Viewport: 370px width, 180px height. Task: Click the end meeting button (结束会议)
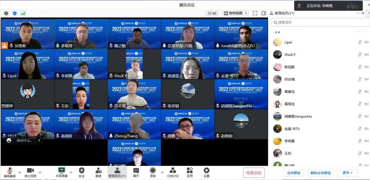coord(254,172)
